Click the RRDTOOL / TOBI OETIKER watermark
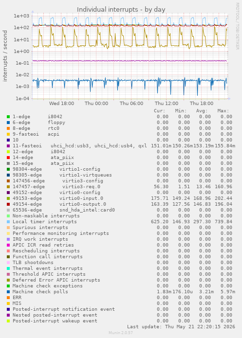The image size is (242, 338). tap(237, 26)
